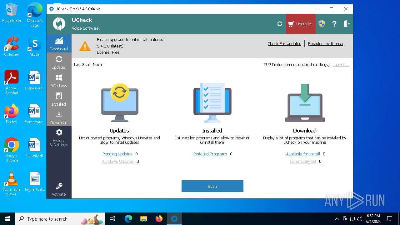This screenshot has width=400, height=225.
Task: Open Task View on taskbar
Action: tap(113, 219)
